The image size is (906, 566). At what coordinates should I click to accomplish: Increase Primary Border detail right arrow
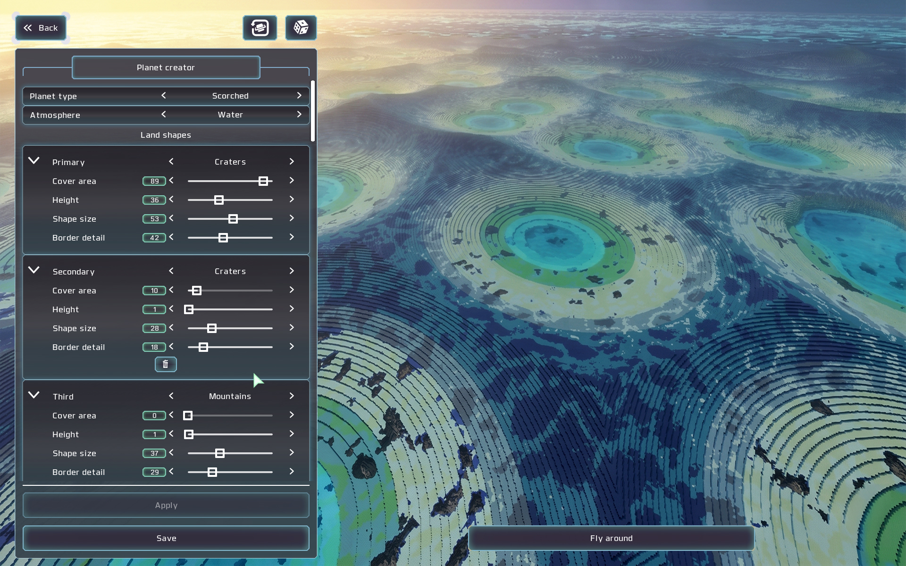tap(292, 237)
